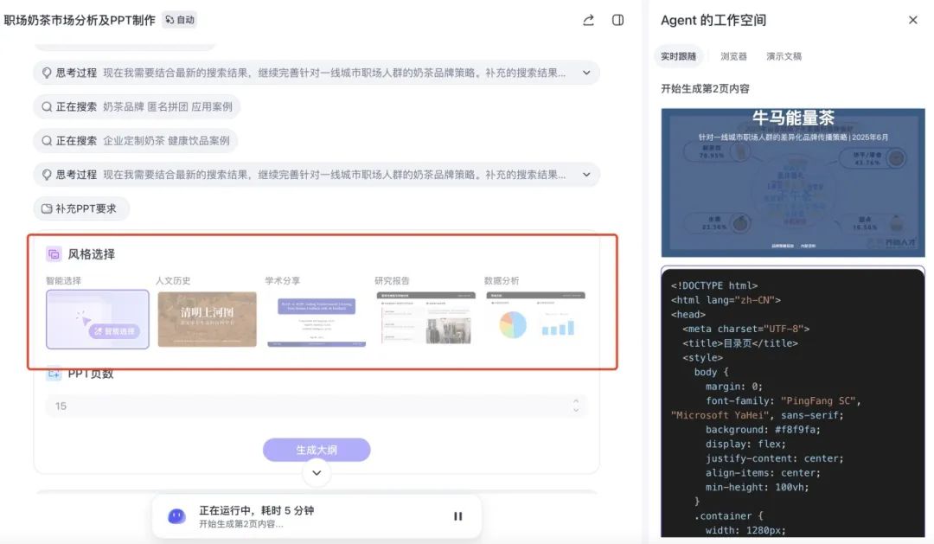Expand the first 思考过程 row chevron
The height and width of the screenshot is (544, 934).
[x=586, y=73]
